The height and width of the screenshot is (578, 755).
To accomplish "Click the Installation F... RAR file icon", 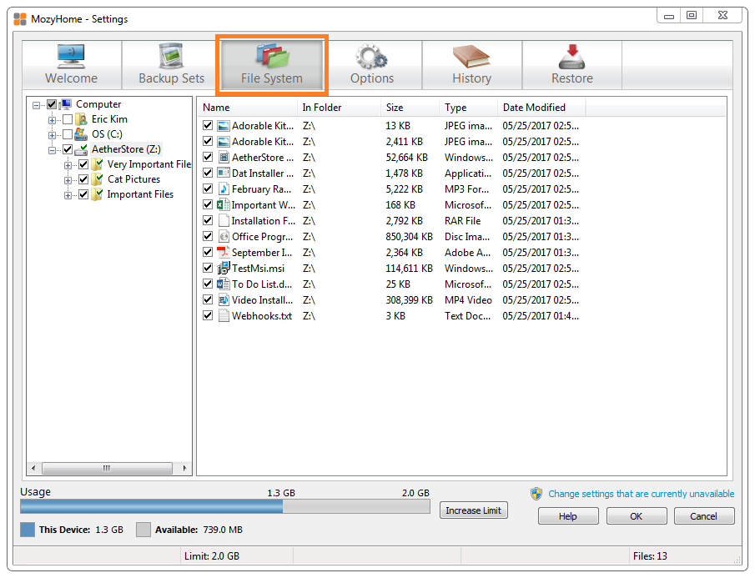I will click(x=224, y=221).
